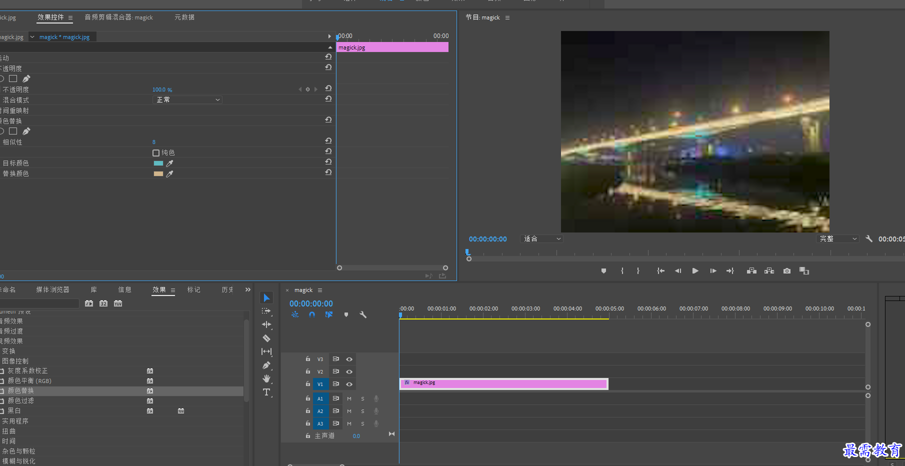Mute audio track A1
This screenshot has height=466, width=905.
coord(349,398)
